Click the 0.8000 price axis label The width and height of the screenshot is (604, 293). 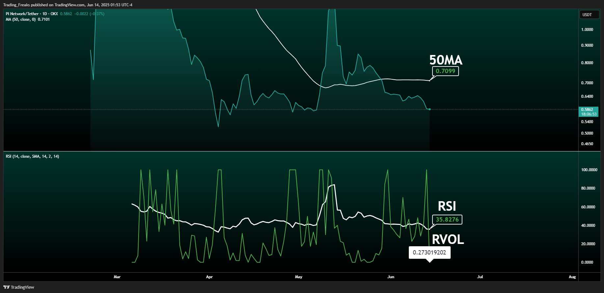pyautogui.click(x=587, y=63)
